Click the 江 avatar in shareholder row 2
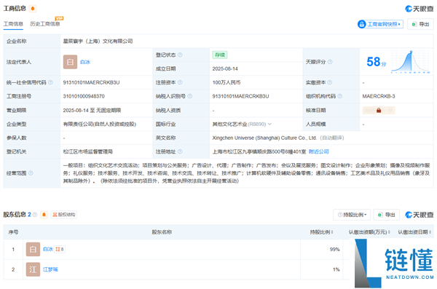The image size is (437, 289). [x=33, y=269]
